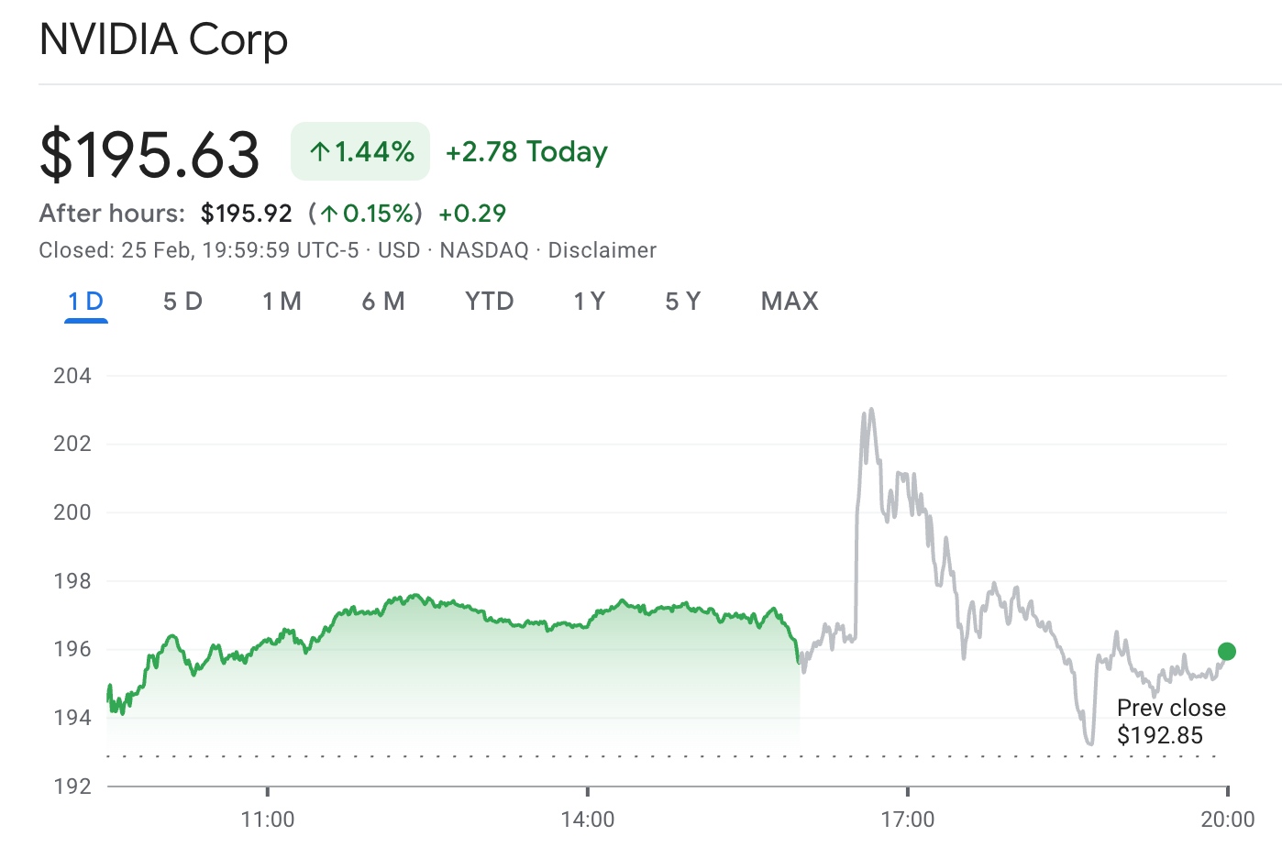The height and width of the screenshot is (847, 1282).
Task: Click the green 1.44% change badge
Action: pyautogui.click(x=359, y=150)
